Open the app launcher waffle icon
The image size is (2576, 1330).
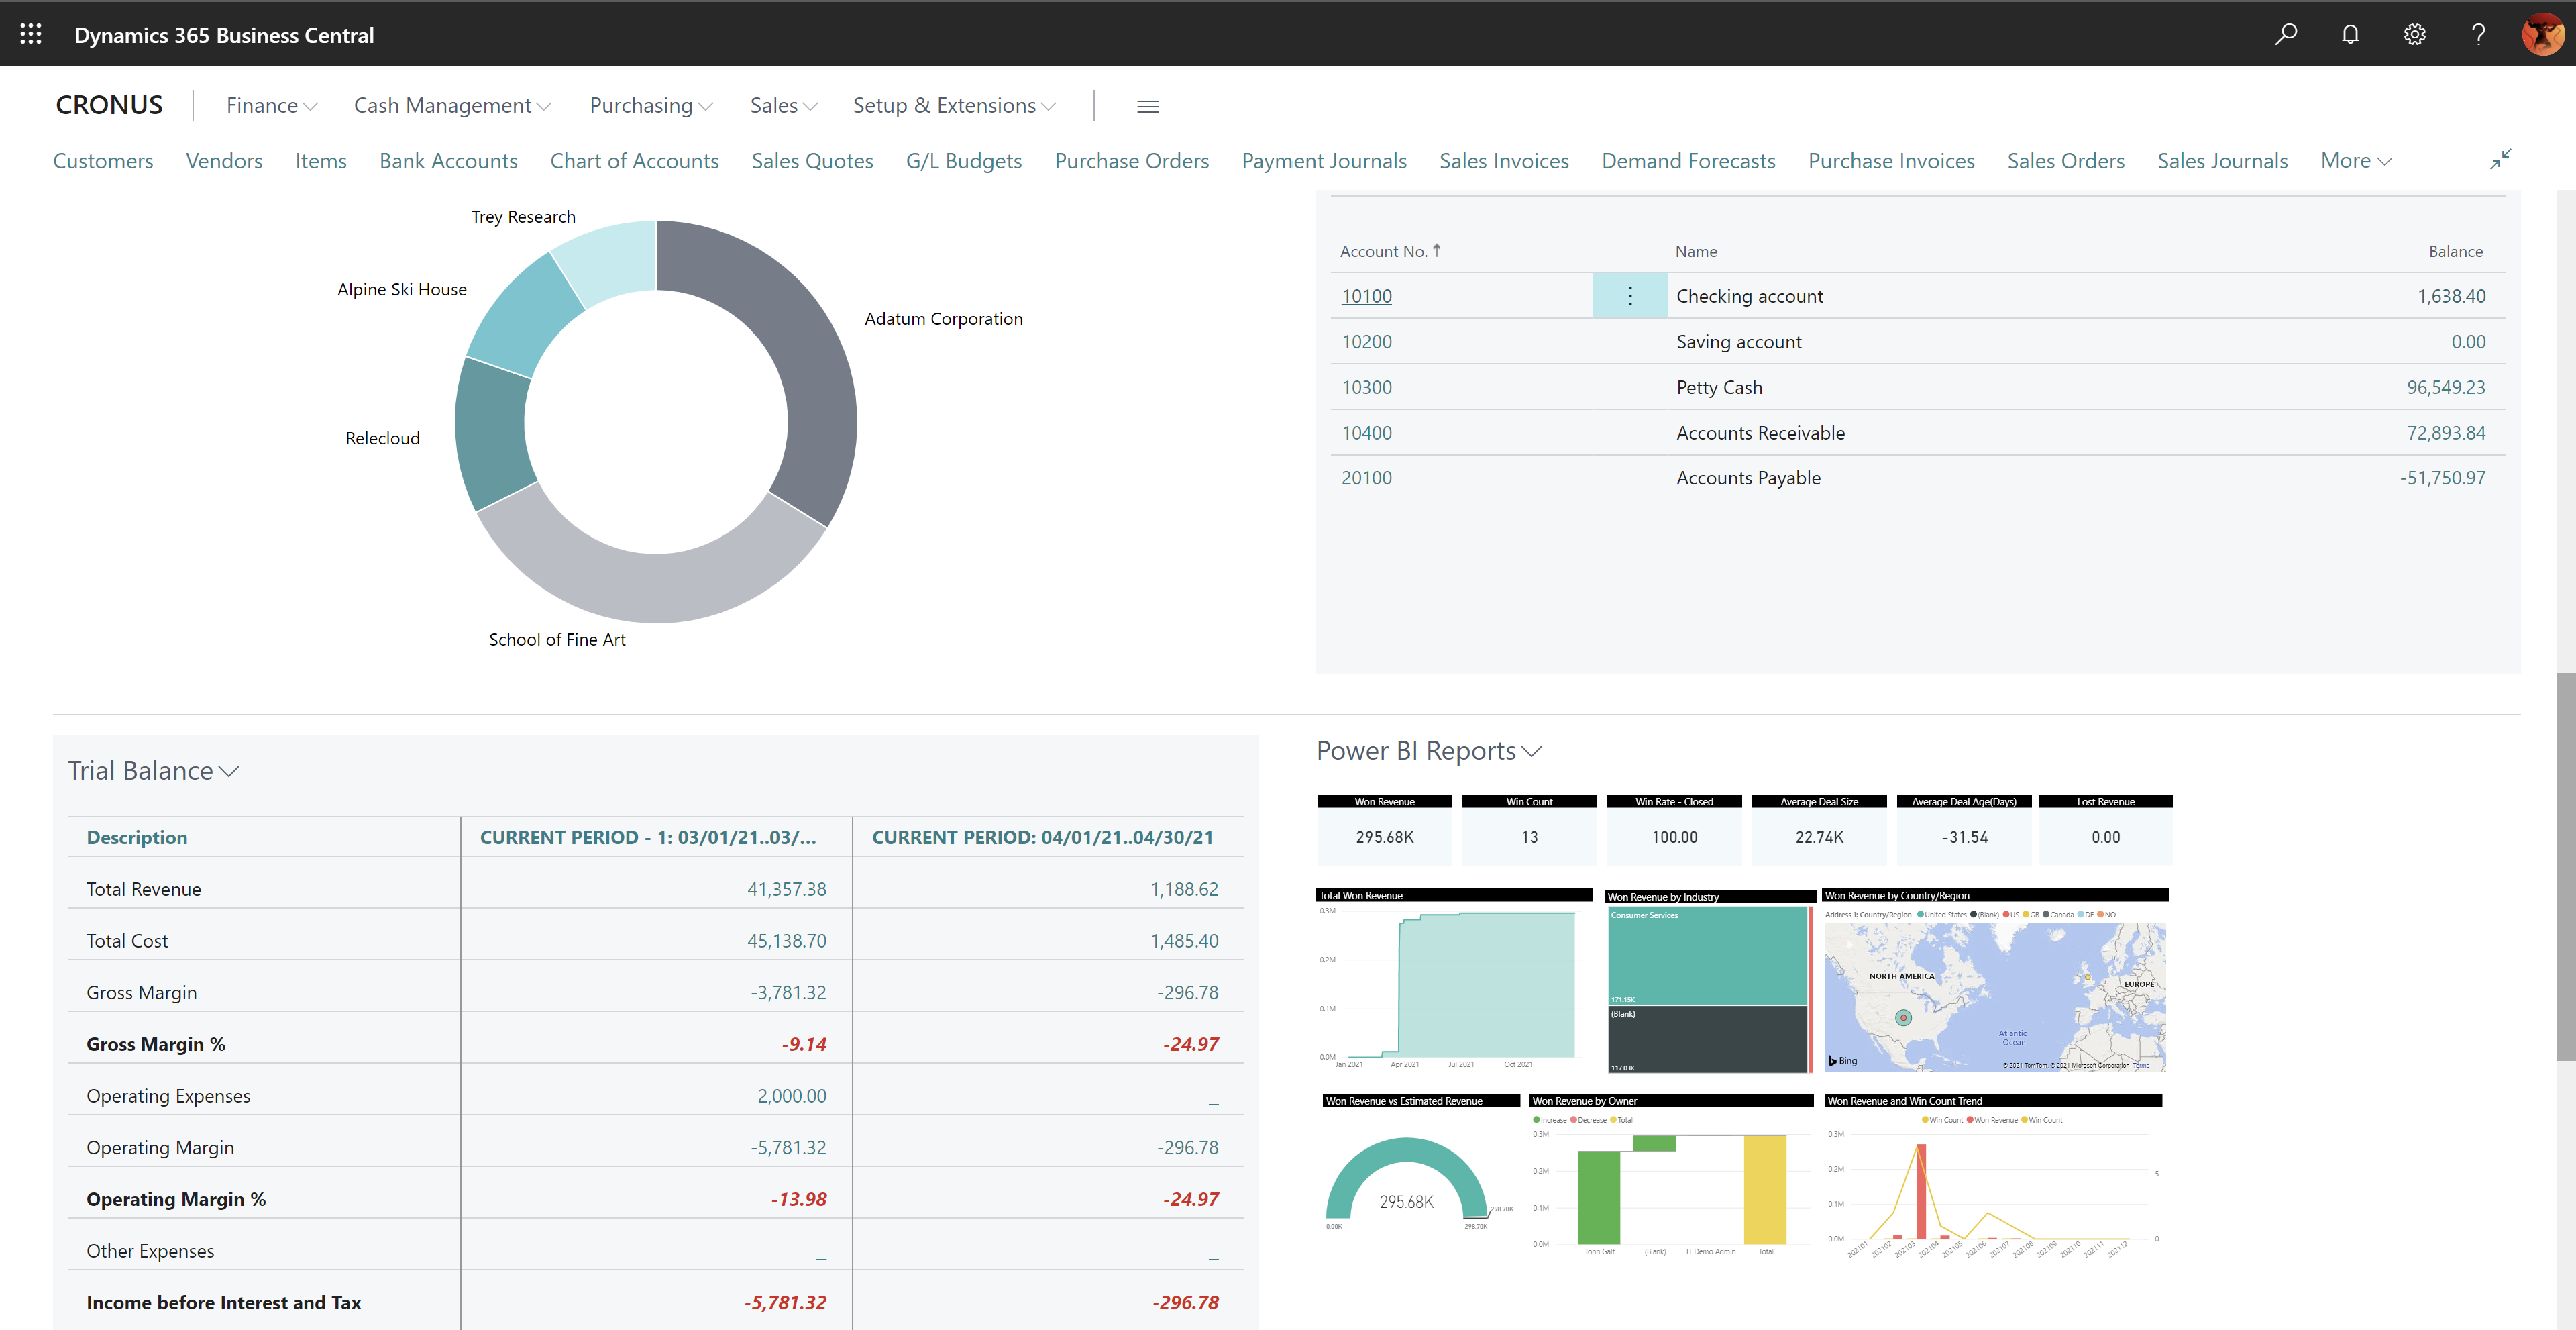coord(31,34)
